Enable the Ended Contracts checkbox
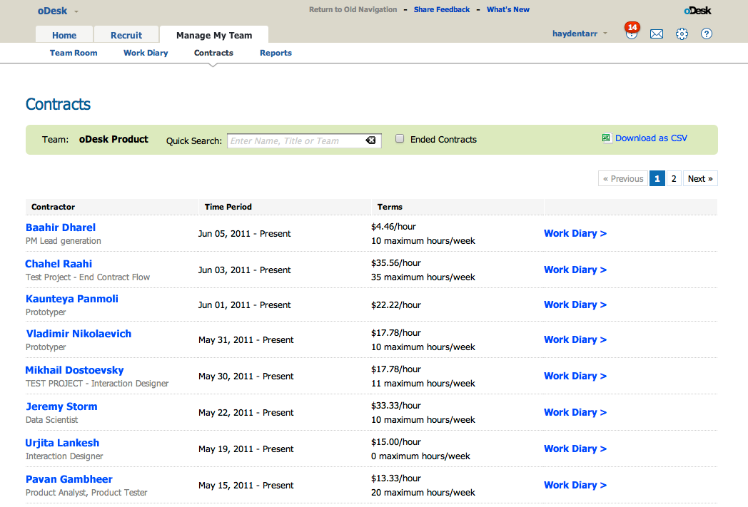 (x=400, y=139)
